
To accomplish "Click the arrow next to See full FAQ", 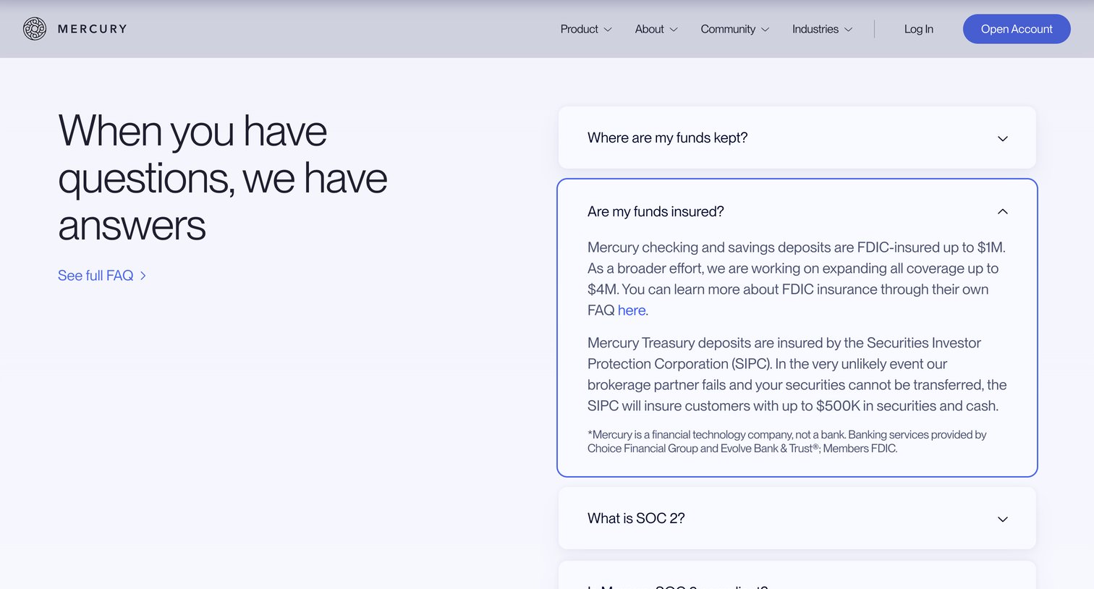I will 143,276.
